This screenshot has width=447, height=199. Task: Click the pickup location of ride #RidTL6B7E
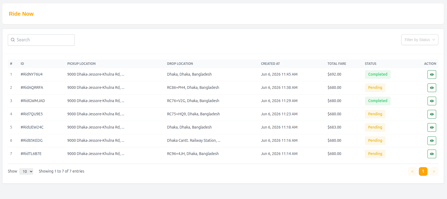tap(96, 154)
